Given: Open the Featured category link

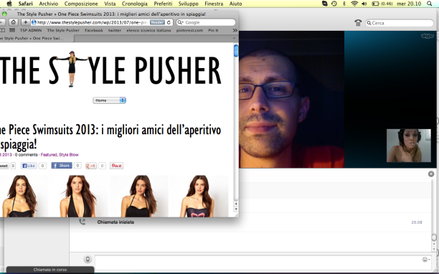Looking at the screenshot, I should coord(49,154).
